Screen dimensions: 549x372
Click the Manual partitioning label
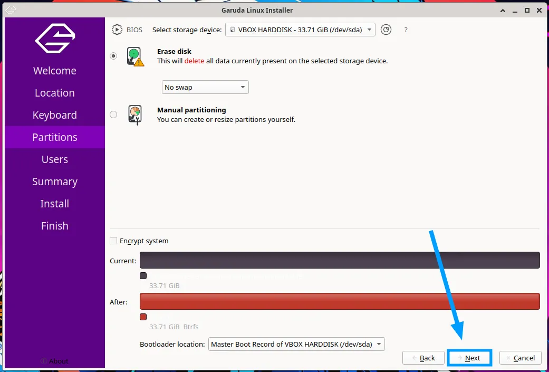[191, 110]
